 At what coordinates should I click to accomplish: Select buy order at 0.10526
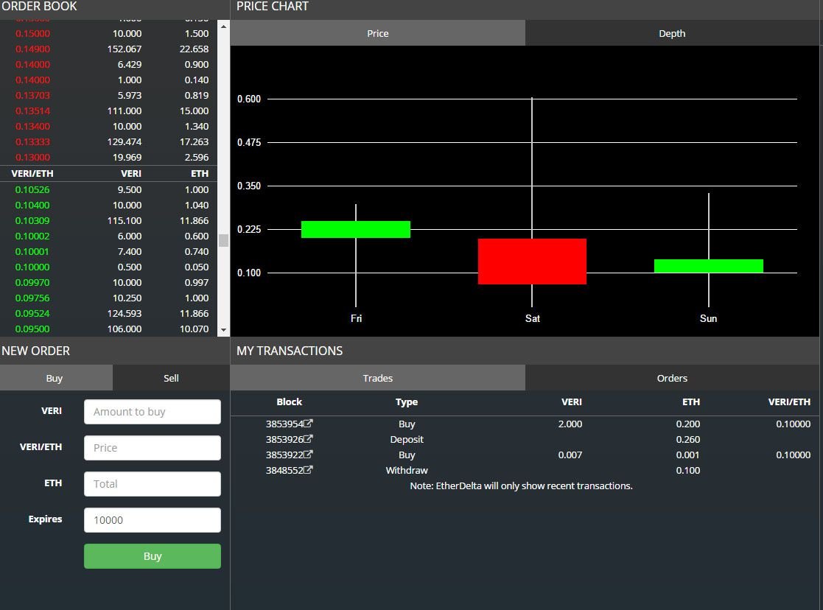point(109,189)
